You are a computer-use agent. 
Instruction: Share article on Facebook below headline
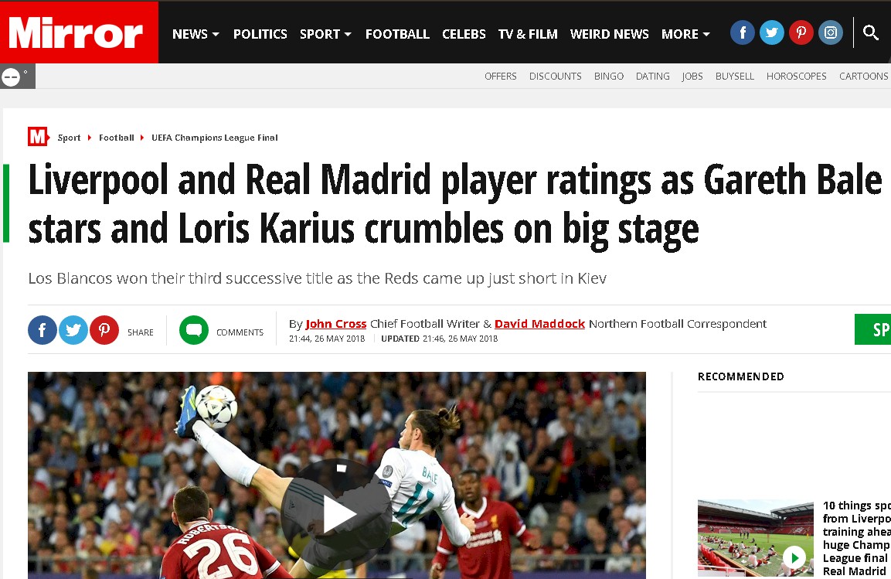(x=43, y=330)
